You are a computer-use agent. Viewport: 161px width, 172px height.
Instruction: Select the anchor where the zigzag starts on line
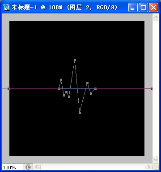pos(59,88)
